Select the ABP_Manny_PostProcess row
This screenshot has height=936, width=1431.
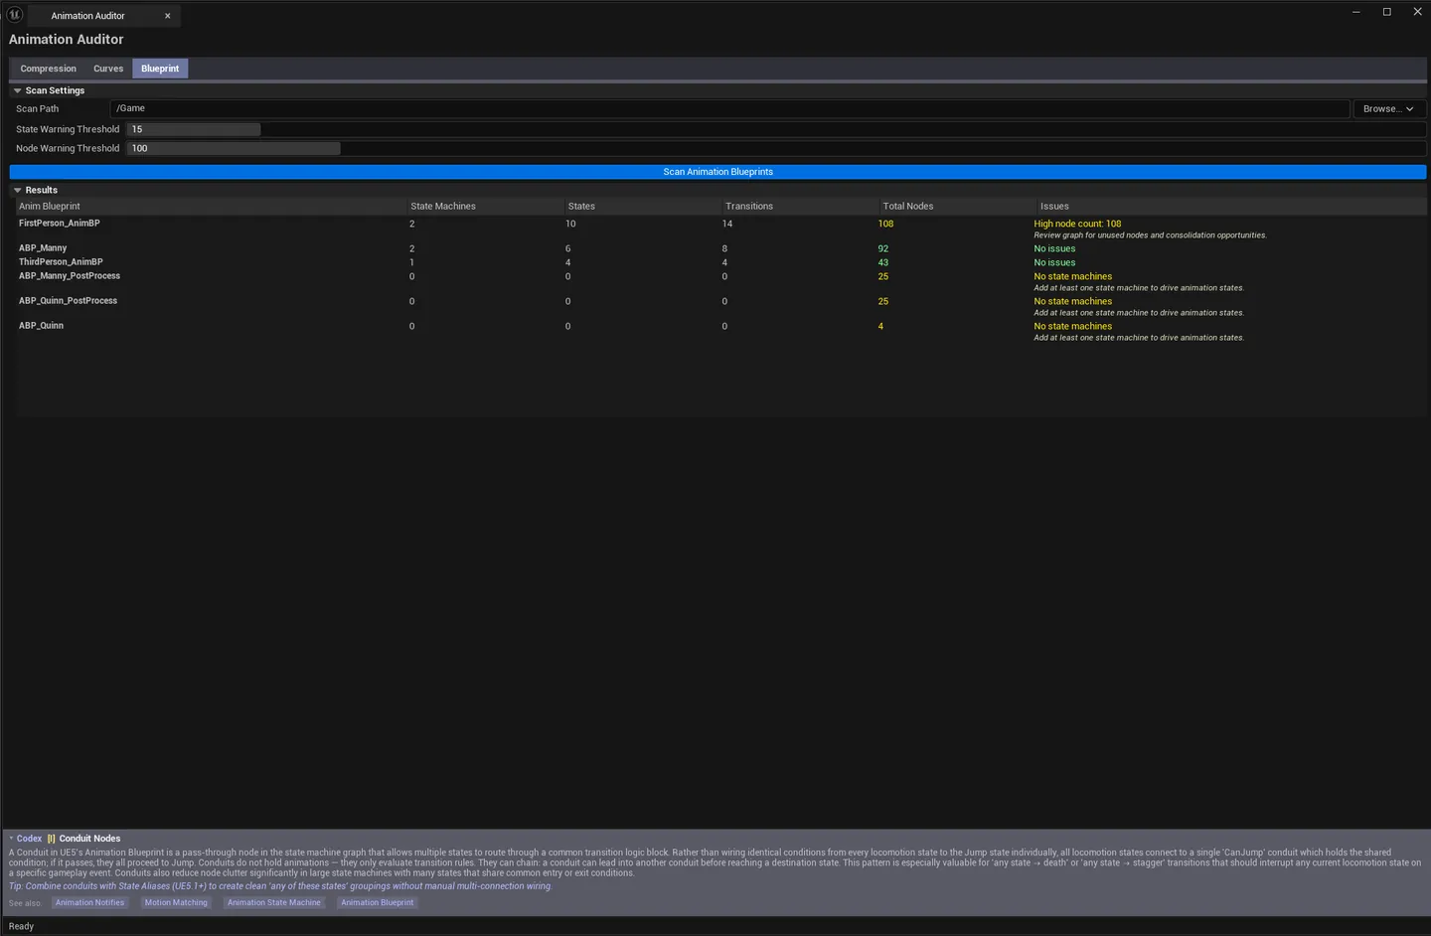720,281
